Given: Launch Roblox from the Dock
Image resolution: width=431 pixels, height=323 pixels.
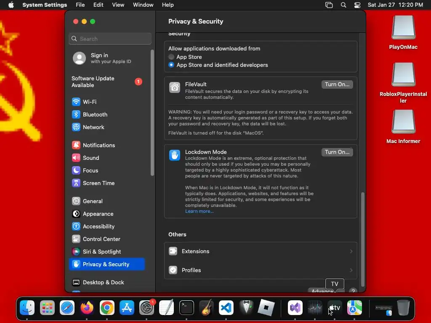Looking at the screenshot, I should (266, 307).
